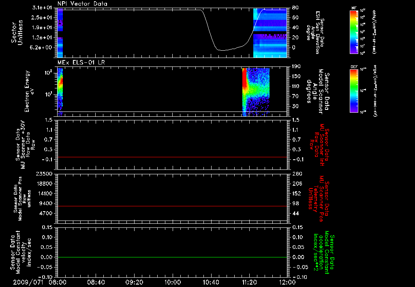Screen dimensions: 415x287
Task: Click the 10:00 time axis label
Action: 173,282
